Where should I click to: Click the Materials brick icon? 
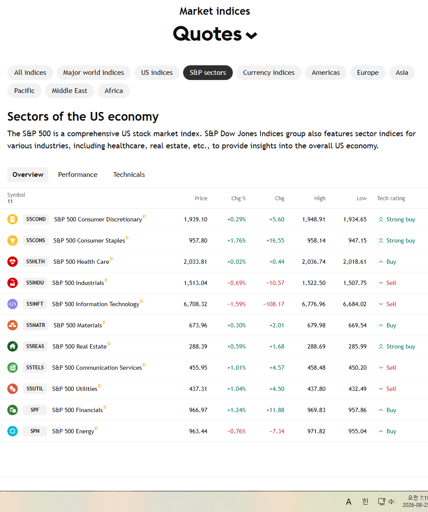pyautogui.click(x=13, y=325)
